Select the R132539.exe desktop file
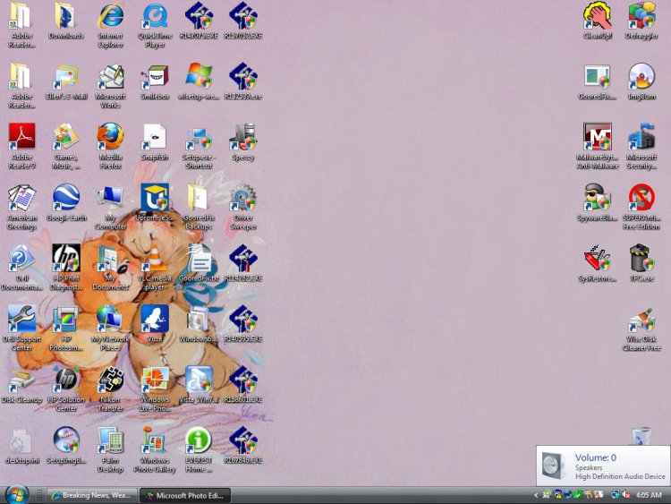671x504 pixels. click(x=243, y=81)
